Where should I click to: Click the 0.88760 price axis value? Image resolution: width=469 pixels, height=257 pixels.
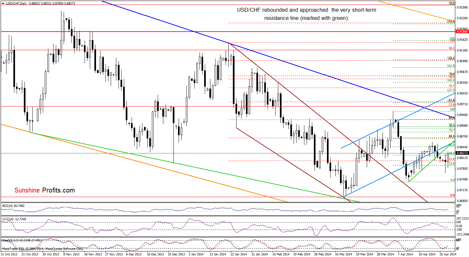(462, 136)
